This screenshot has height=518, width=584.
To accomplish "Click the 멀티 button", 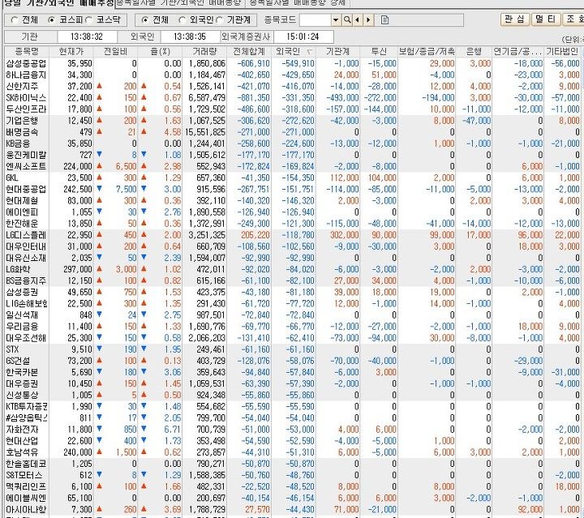I will (546, 19).
